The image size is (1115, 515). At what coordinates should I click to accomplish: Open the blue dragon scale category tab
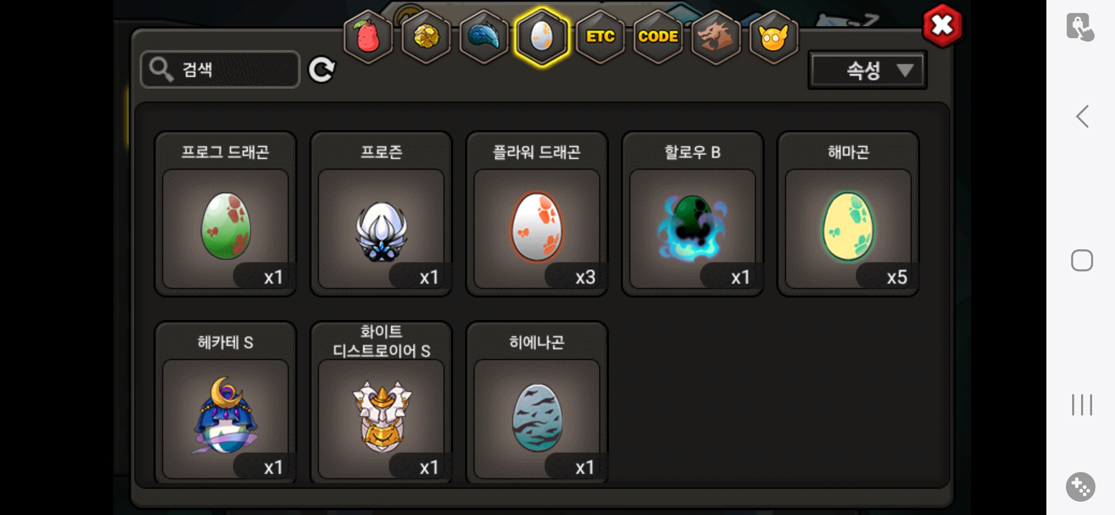[x=484, y=37]
